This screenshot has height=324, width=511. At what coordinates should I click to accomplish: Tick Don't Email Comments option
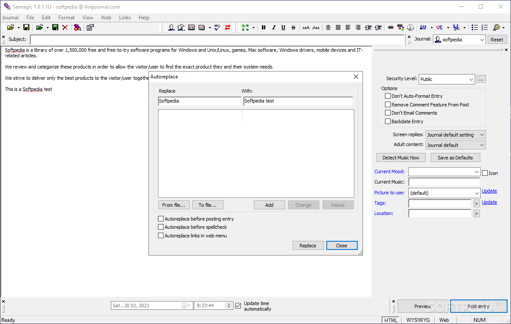pyautogui.click(x=388, y=113)
